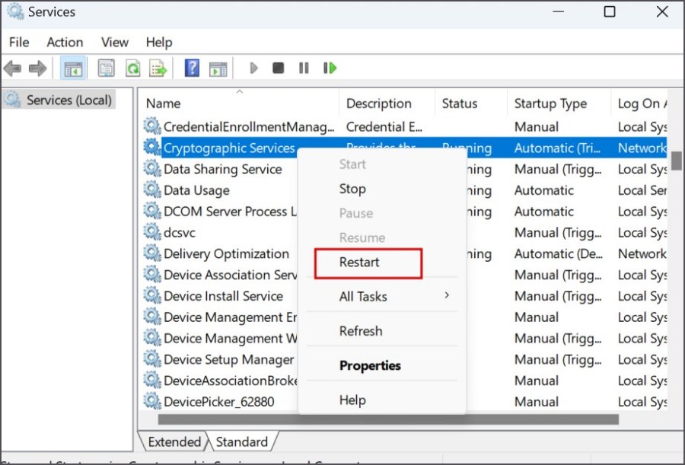
Task: Switch to the Extended tab
Action: click(x=174, y=442)
